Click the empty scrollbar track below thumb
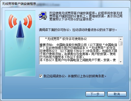This screenshot has width=131, height=101. tap(121, 53)
